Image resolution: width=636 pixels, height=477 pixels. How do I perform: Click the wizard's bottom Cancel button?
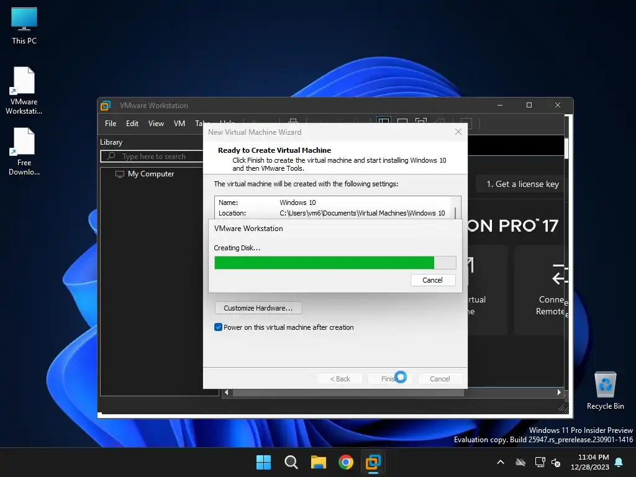point(440,378)
